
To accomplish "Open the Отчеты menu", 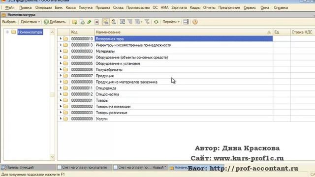I will 209,8.
